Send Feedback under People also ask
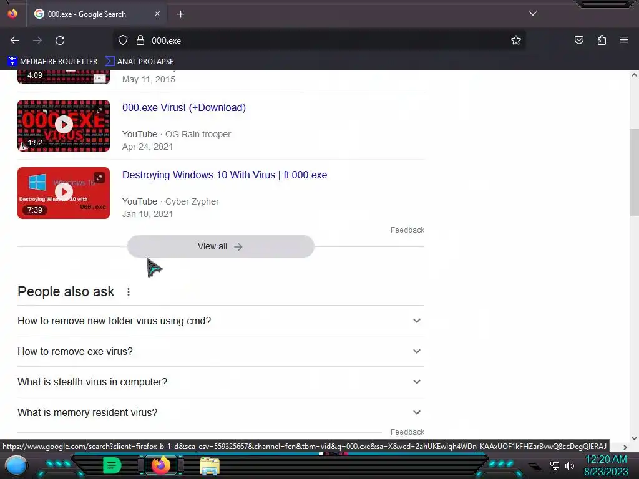Viewport: 639px width, 479px height. (407, 432)
